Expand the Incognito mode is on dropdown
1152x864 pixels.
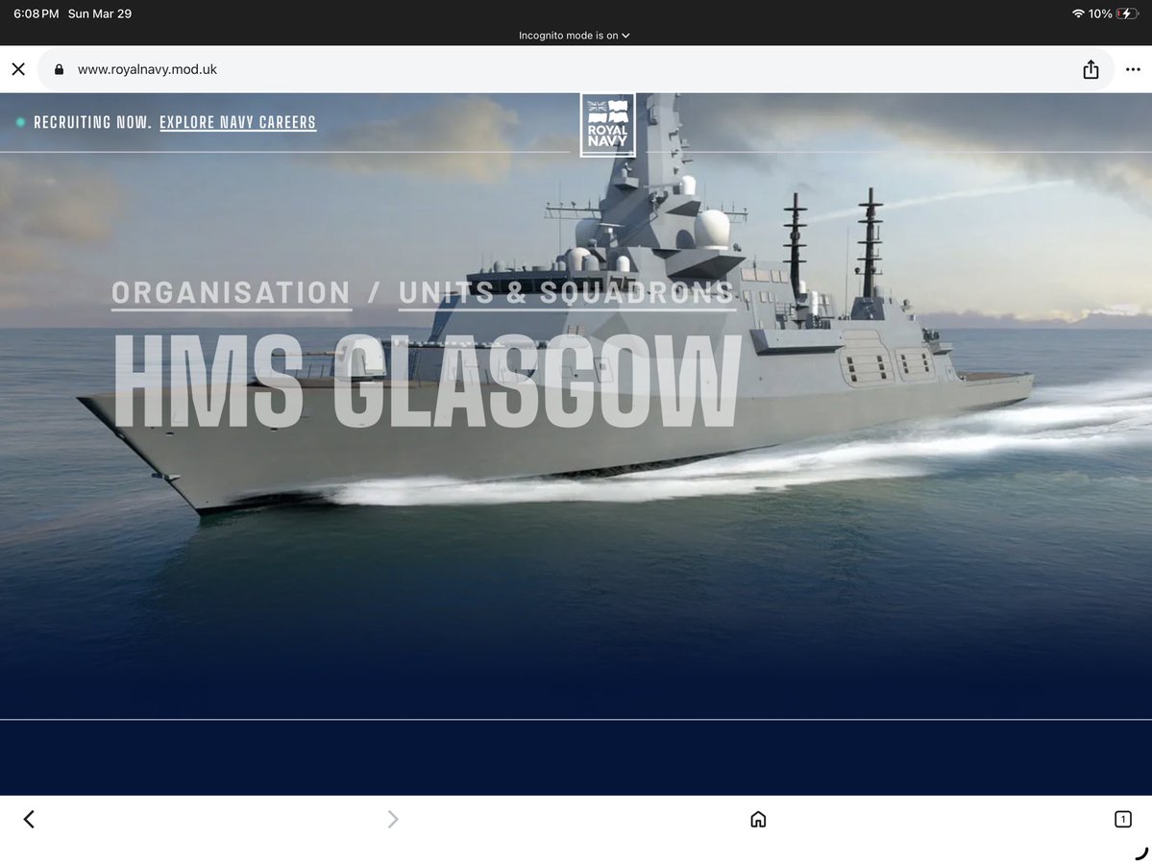pos(574,36)
